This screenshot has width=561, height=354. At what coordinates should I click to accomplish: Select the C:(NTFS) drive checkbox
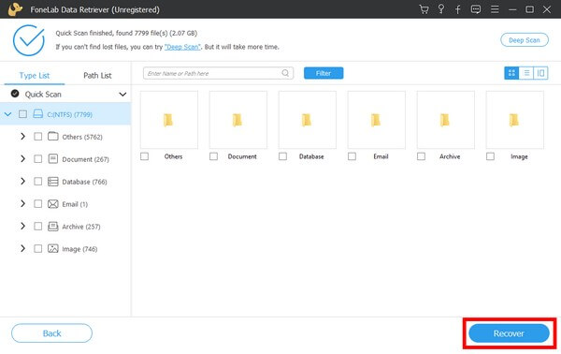22,114
